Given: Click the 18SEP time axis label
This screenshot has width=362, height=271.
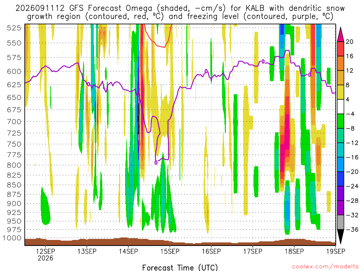Looking at the screenshot, I should [x=294, y=251].
